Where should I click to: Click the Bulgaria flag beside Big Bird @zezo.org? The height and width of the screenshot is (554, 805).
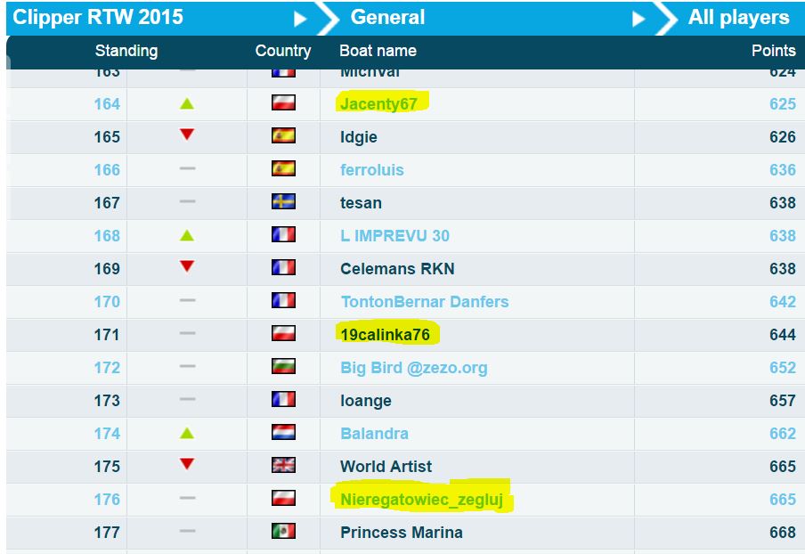pos(283,366)
